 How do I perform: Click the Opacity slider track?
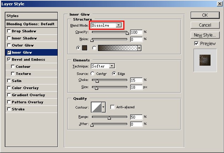pyautogui.click(x=110, y=32)
